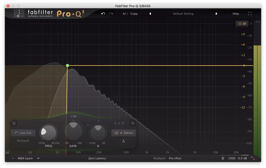Open the output options icon
The width and height of the screenshot is (266, 168).
click(223, 158)
